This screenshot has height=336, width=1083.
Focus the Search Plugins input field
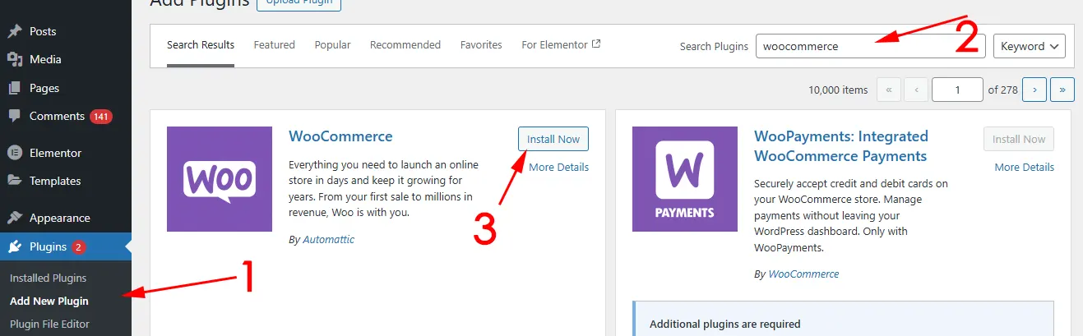coord(870,46)
